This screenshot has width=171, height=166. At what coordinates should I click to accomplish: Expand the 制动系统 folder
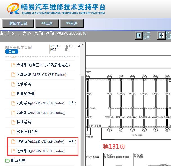click(x=18, y=160)
